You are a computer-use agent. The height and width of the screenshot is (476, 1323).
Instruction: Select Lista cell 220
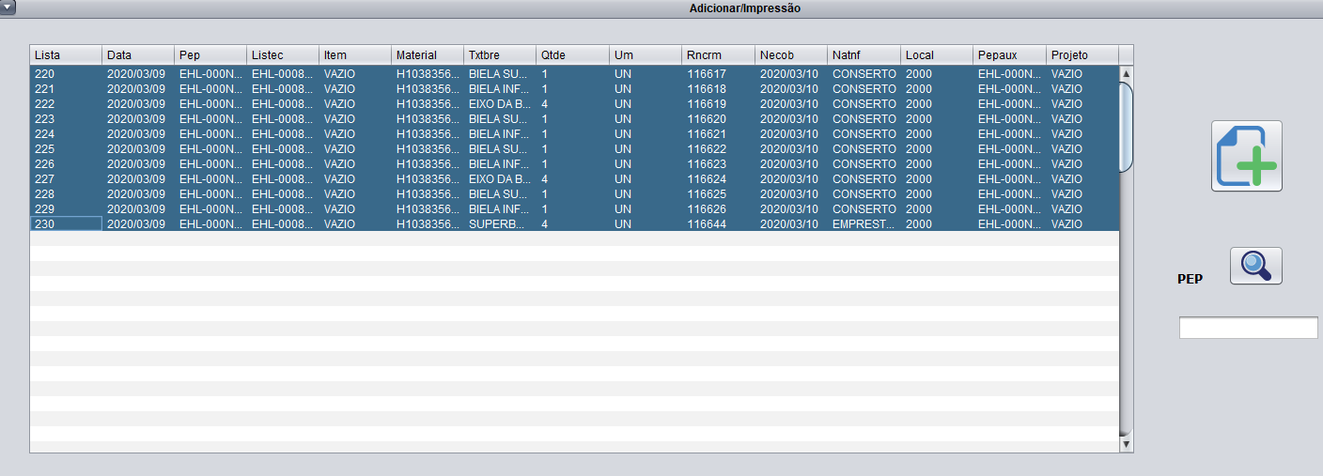click(66, 73)
